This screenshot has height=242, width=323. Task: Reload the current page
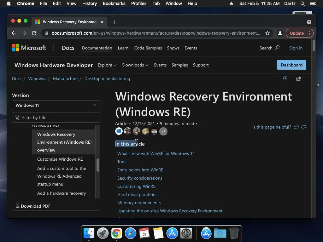click(x=34, y=33)
